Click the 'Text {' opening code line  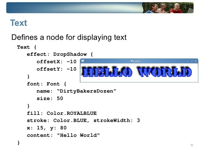(x=27, y=47)
